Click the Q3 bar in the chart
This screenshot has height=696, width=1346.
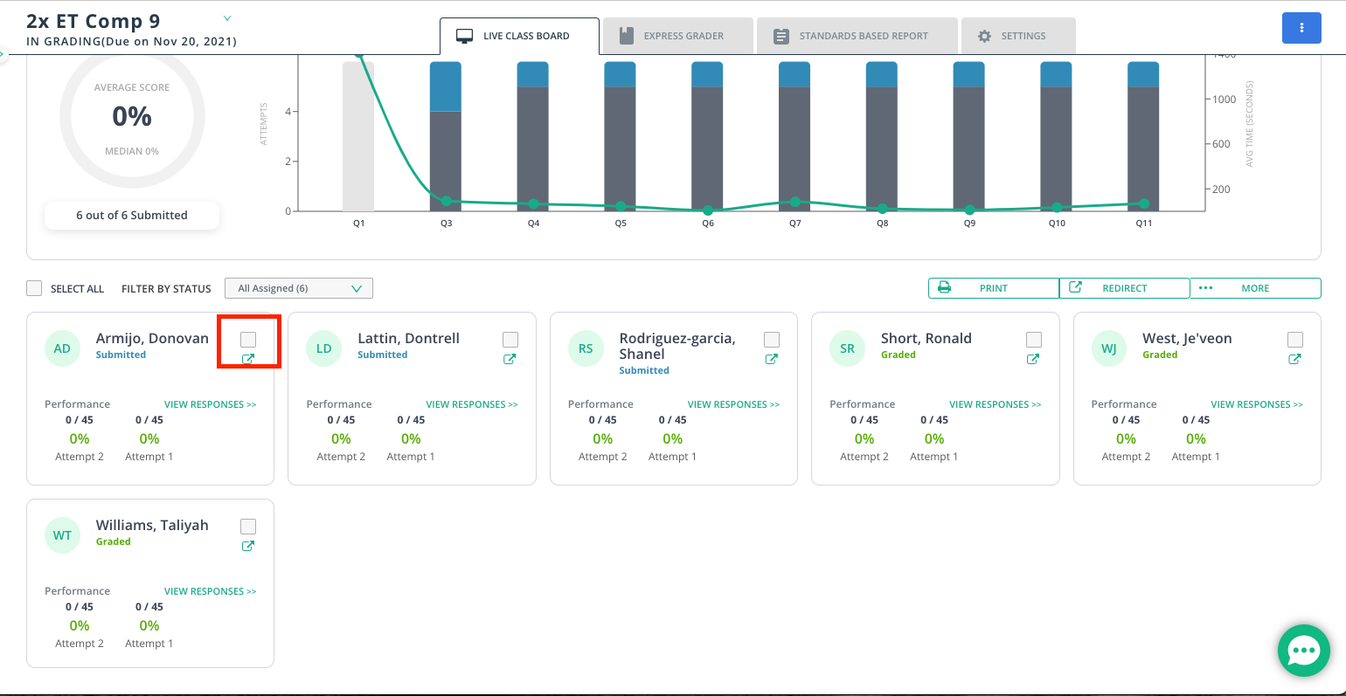click(446, 136)
